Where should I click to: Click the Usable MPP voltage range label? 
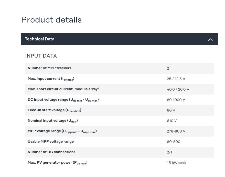click(51, 142)
